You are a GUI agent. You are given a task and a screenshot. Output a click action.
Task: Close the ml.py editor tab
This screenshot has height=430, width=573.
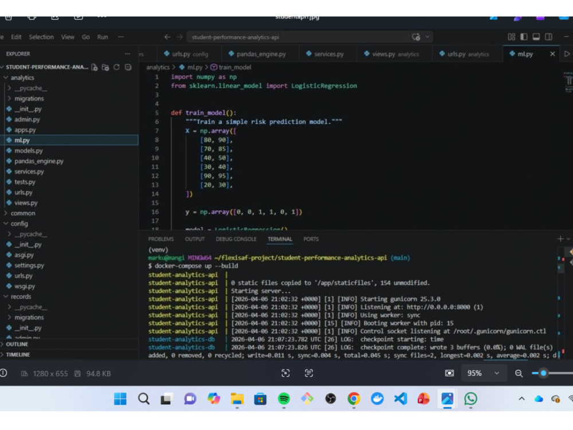(552, 54)
